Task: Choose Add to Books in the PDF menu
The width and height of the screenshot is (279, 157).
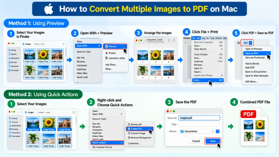Action: pos(252,63)
